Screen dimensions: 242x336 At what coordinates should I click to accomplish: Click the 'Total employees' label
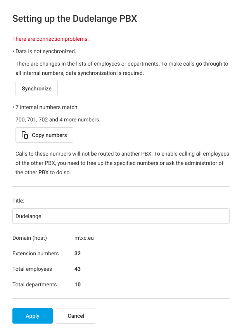[32, 269]
